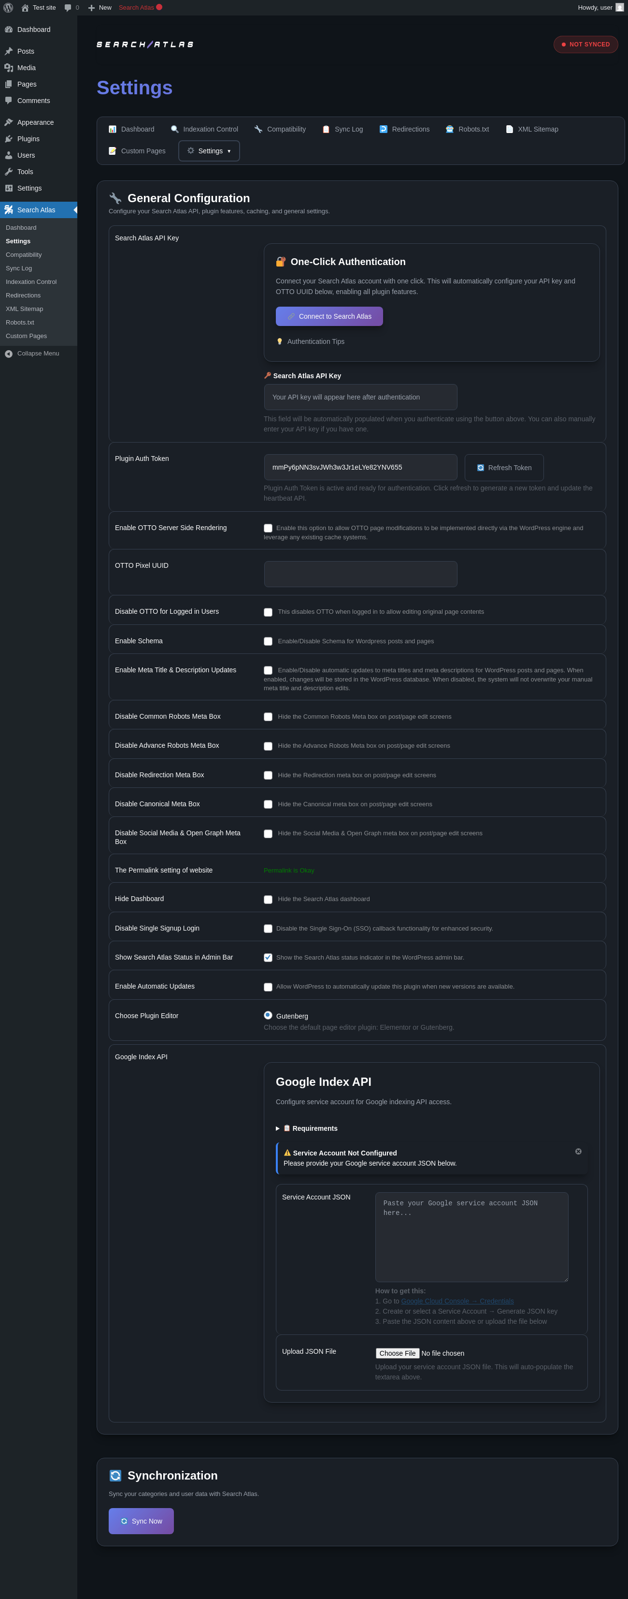This screenshot has height=1599, width=628.
Task: Click the Search Atlas logo header
Action: 145,44
